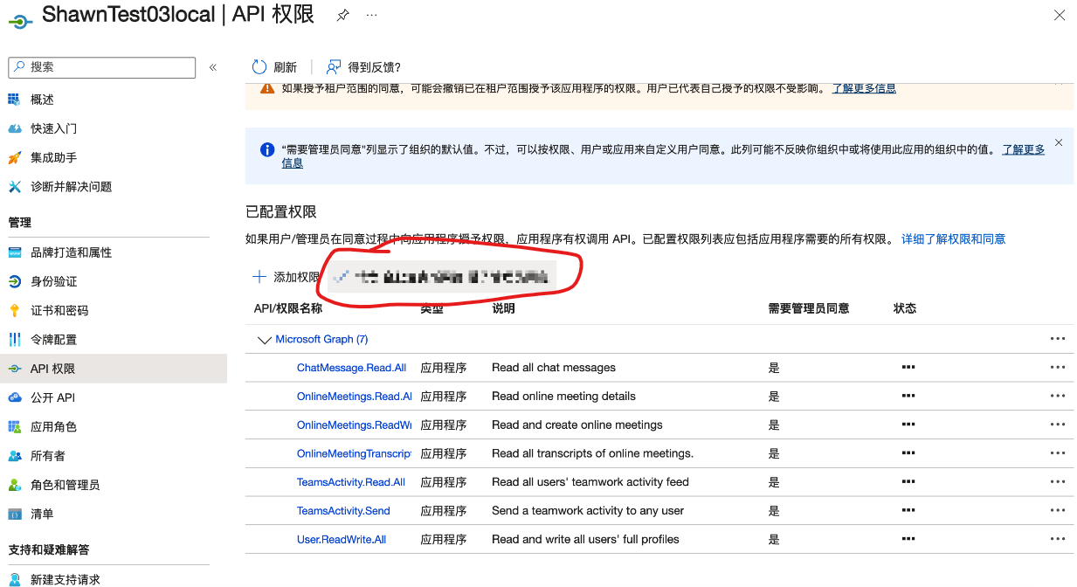Click the 搜索 search field
This screenshot has height=587, width=1077.
(102, 67)
